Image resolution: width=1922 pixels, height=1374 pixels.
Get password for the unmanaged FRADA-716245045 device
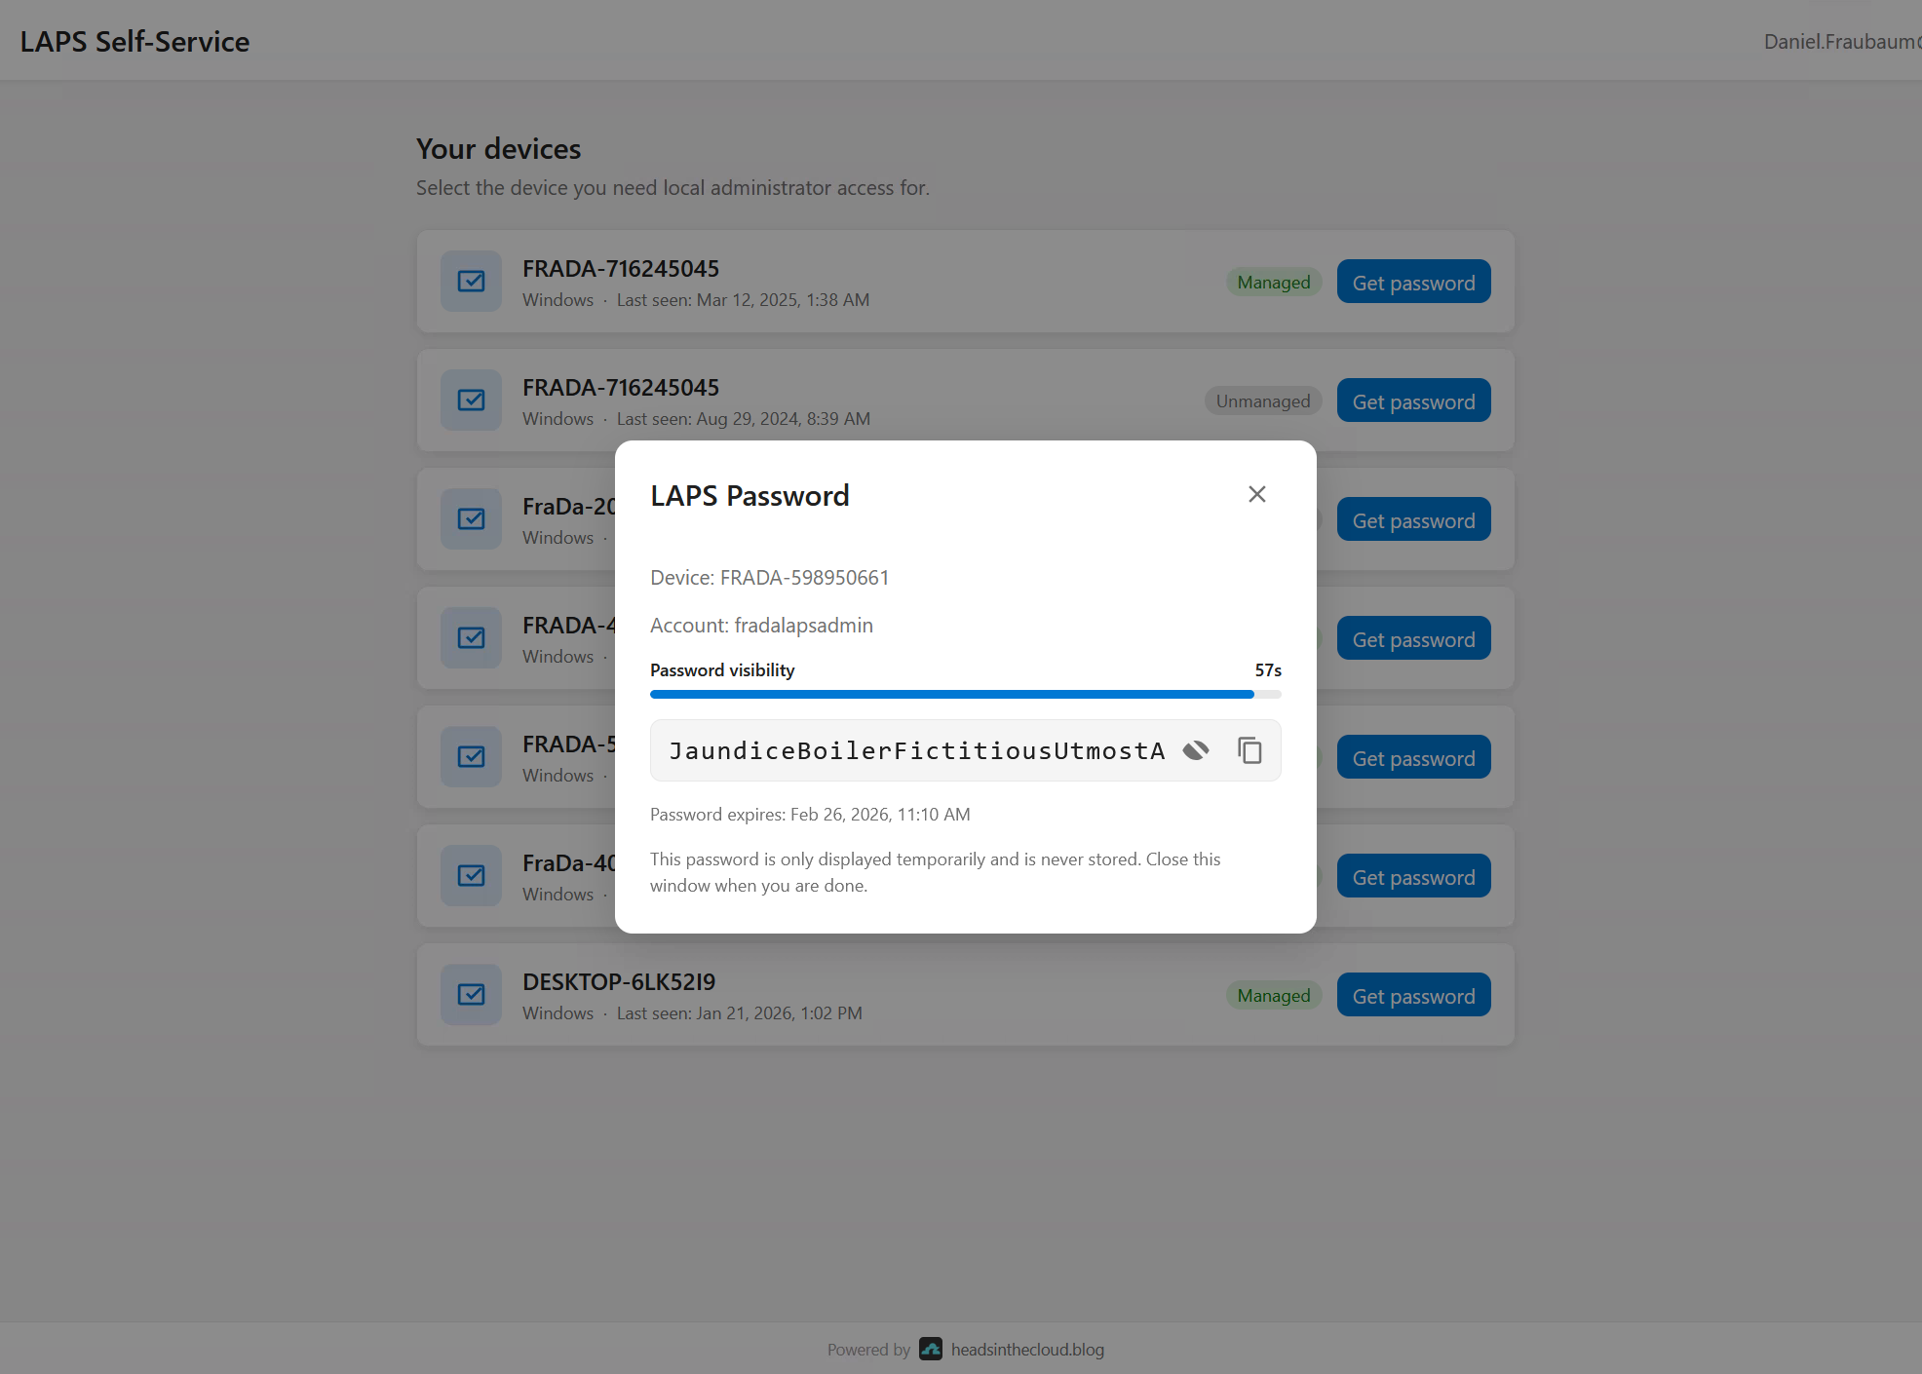(x=1413, y=400)
